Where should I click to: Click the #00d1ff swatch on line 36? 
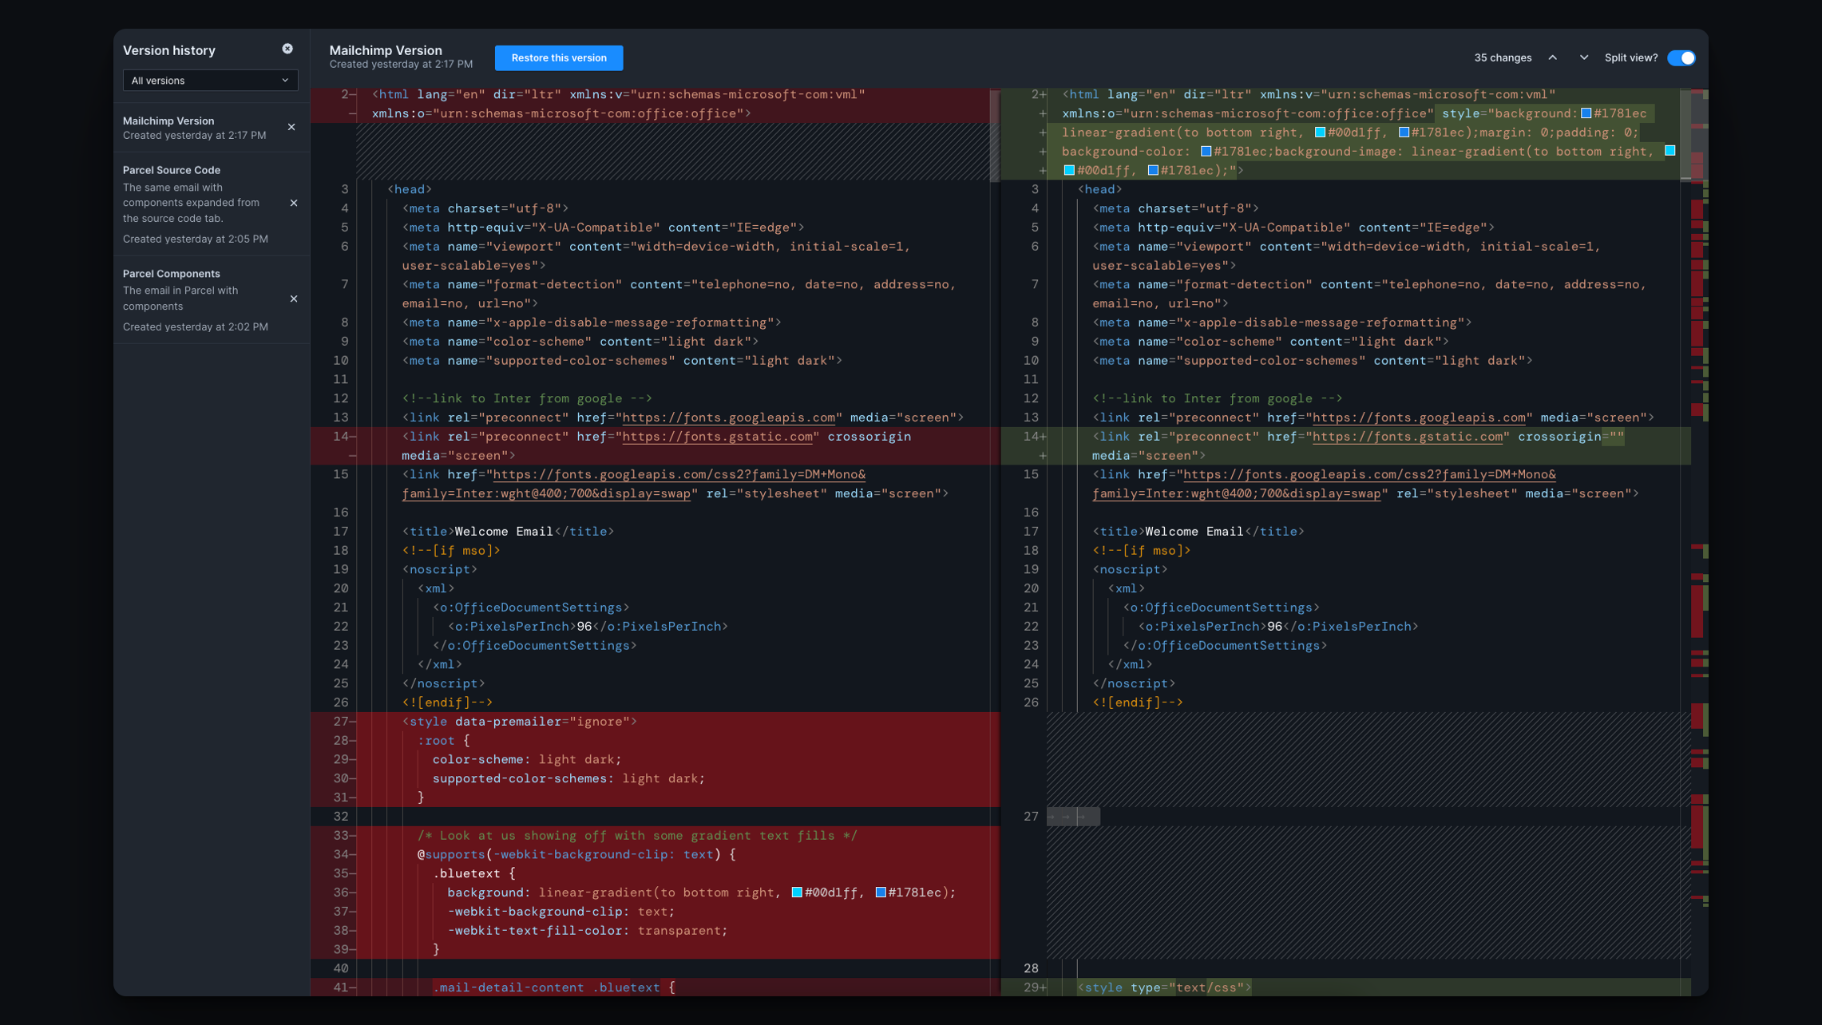pos(797,892)
